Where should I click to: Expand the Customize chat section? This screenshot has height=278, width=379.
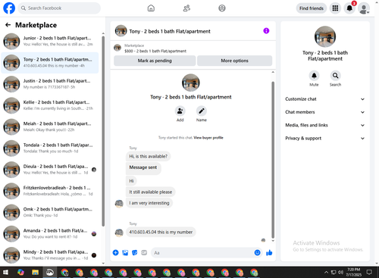[325, 99]
